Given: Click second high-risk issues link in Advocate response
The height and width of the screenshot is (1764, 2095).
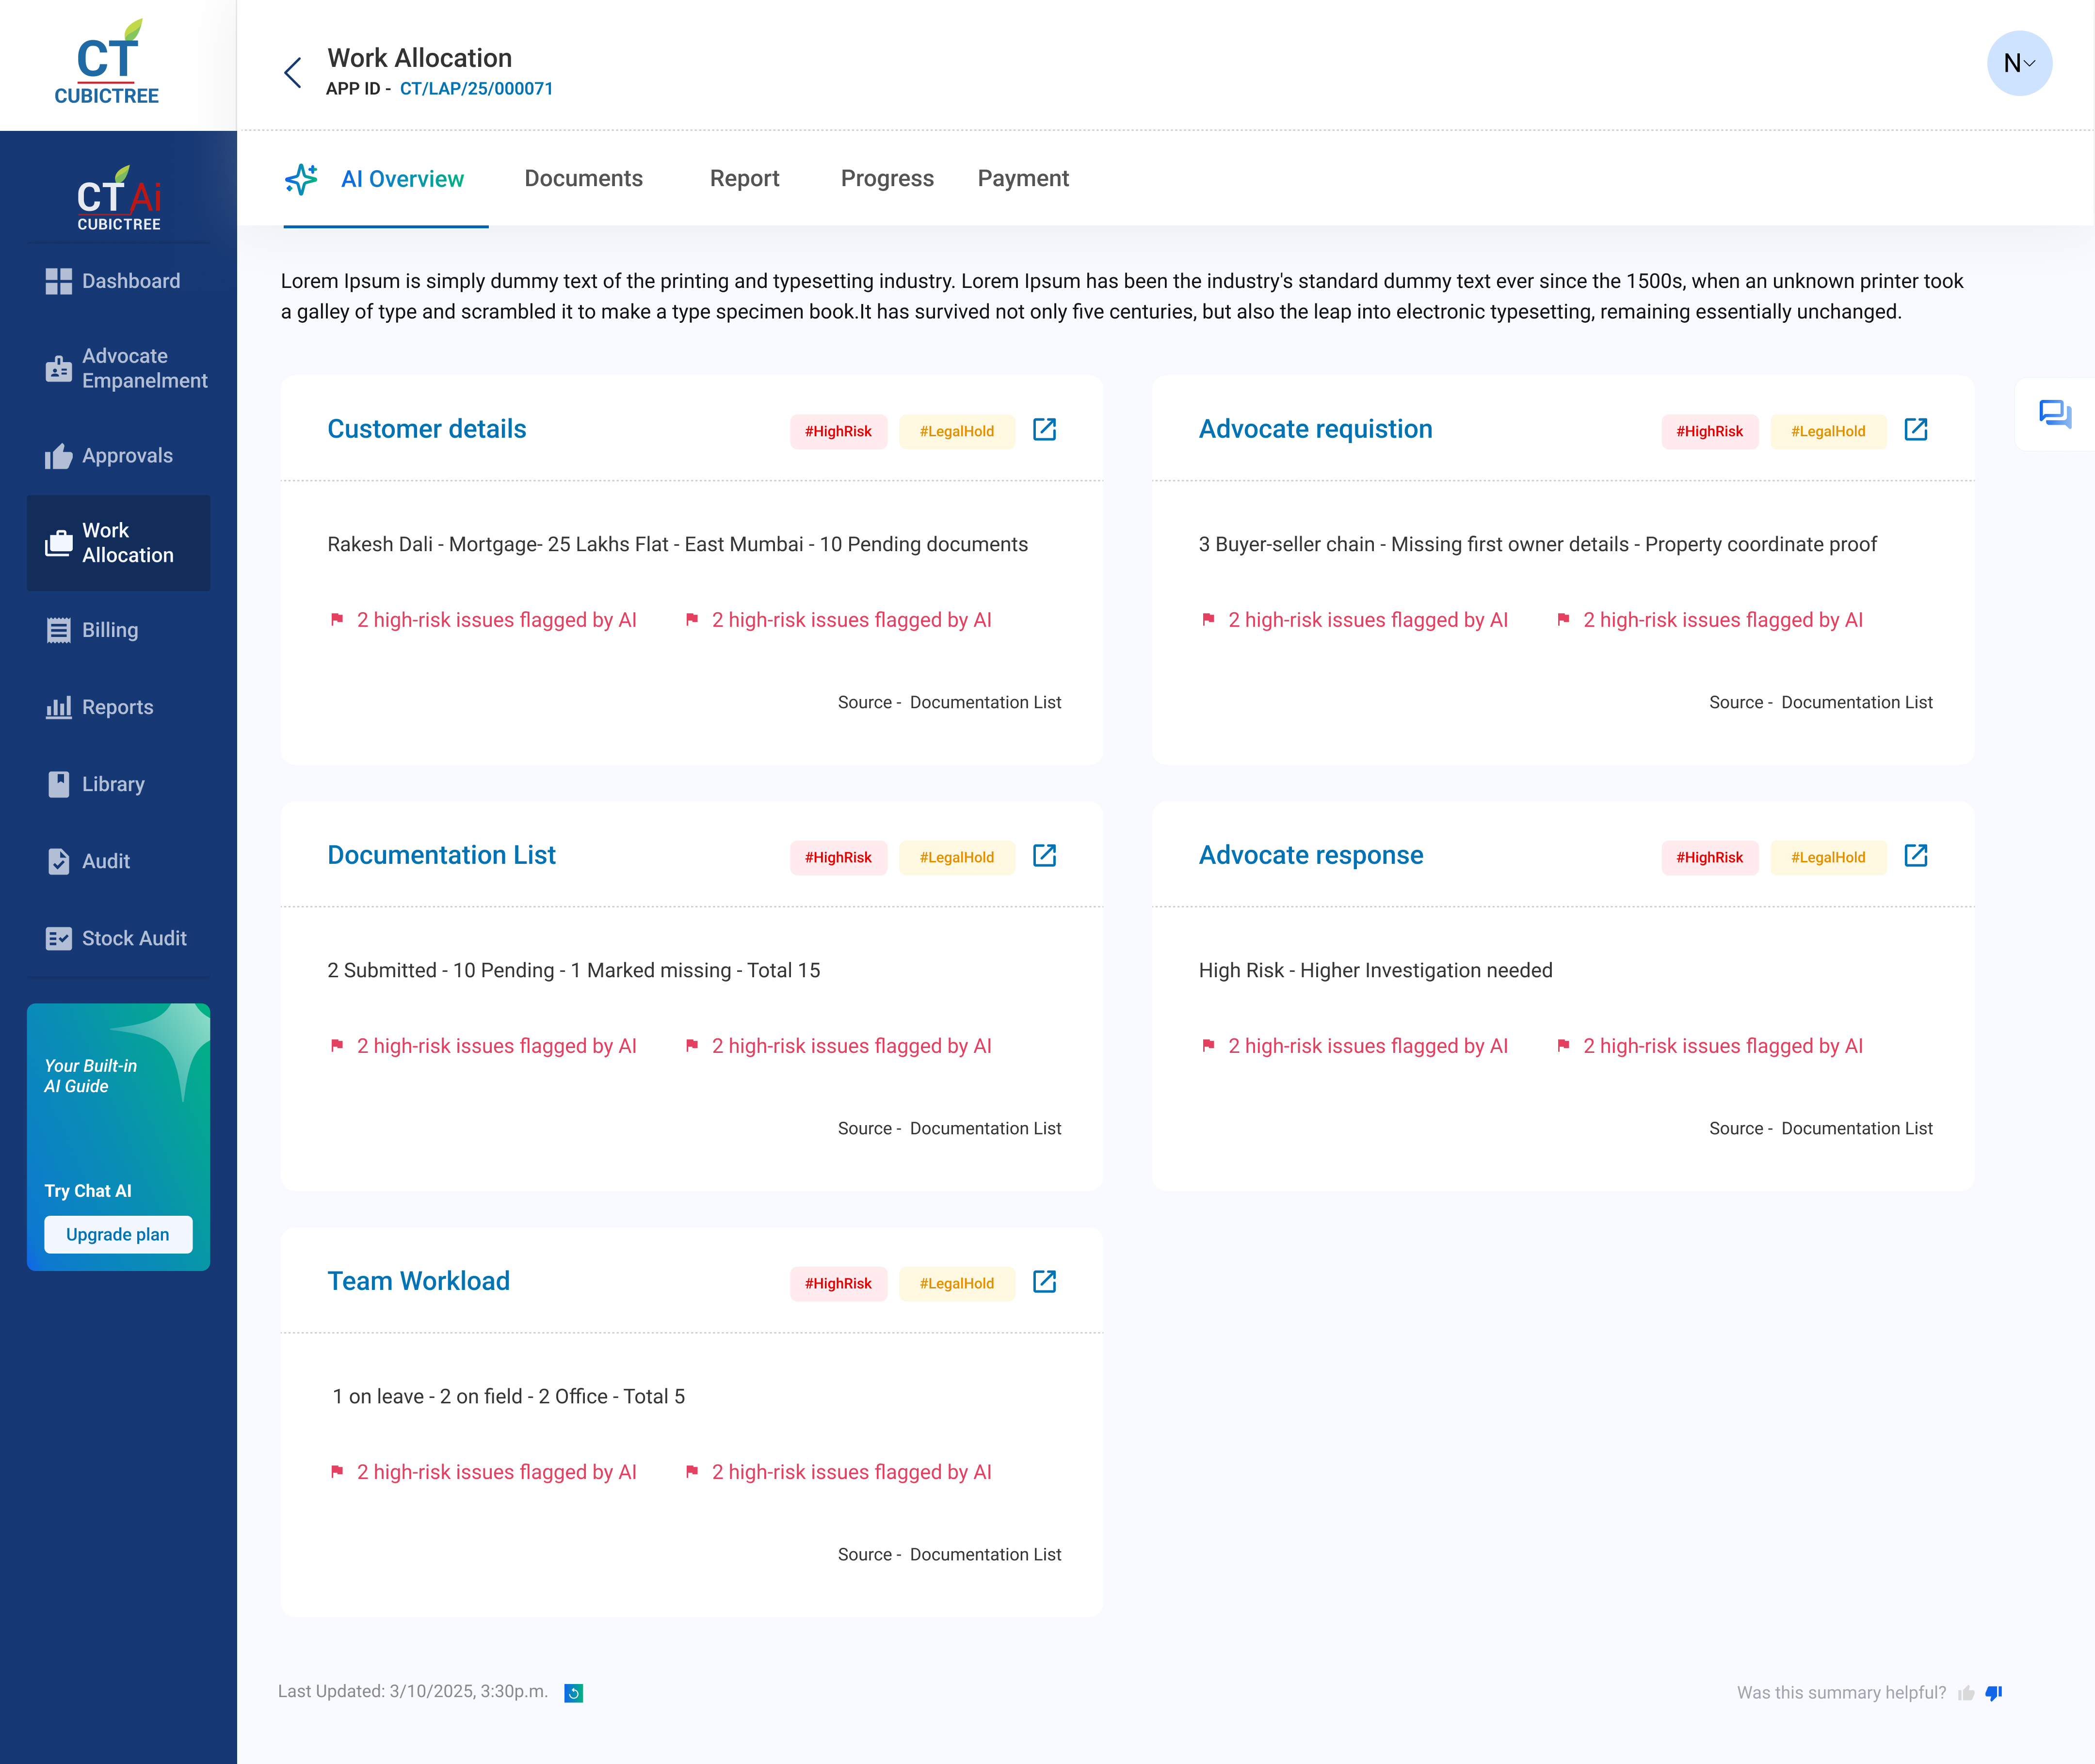Looking at the screenshot, I should [1723, 1046].
